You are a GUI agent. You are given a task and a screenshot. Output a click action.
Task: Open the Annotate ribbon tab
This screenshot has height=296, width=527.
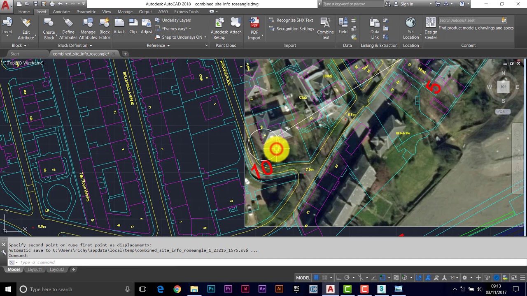click(61, 12)
